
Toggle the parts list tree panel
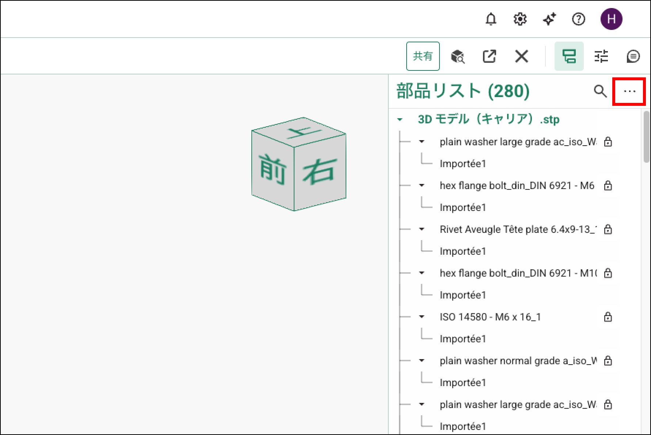[x=569, y=57]
